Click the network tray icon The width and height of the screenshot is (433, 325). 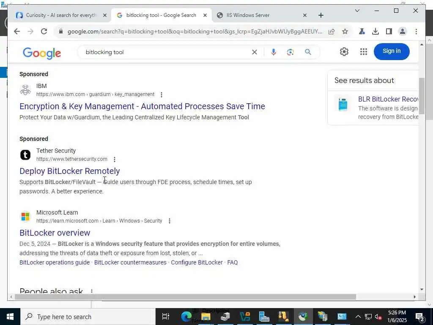[368, 317]
